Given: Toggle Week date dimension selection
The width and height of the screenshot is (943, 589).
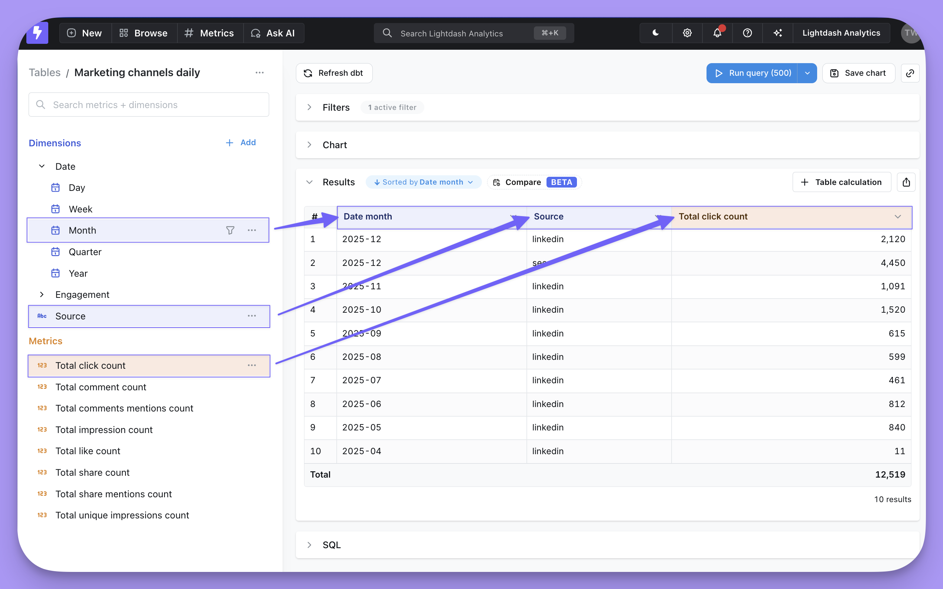Looking at the screenshot, I should (x=81, y=209).
